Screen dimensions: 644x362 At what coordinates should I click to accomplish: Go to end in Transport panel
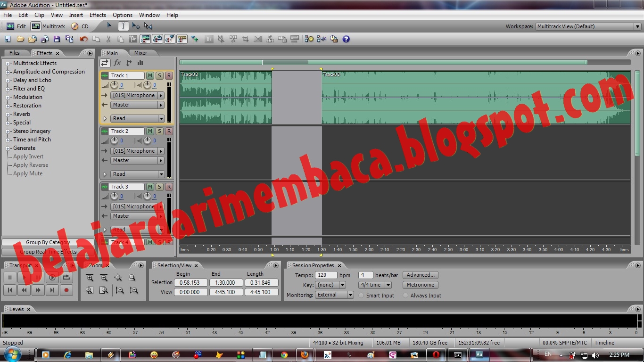[52, 290]
